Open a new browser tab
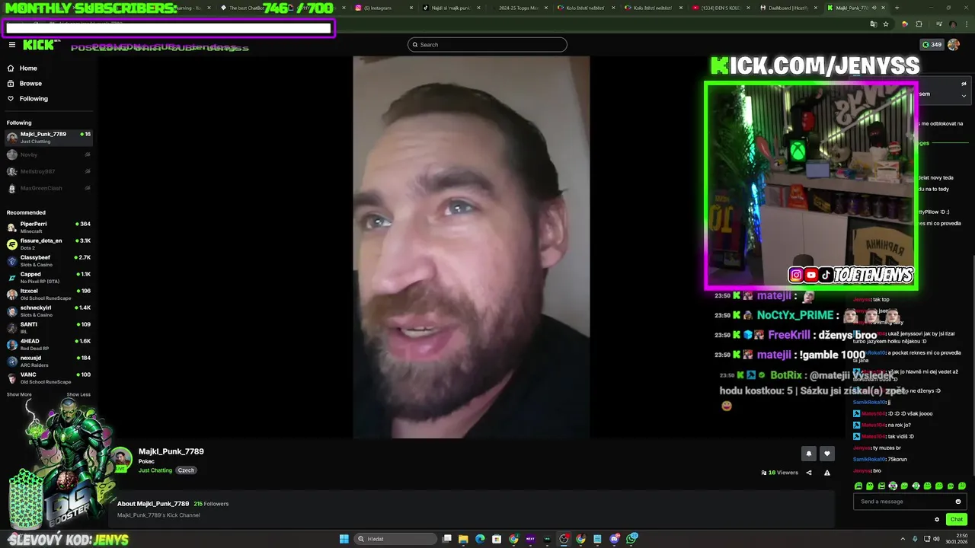Viewport: 975px width, 548px height. click(897, 8)
